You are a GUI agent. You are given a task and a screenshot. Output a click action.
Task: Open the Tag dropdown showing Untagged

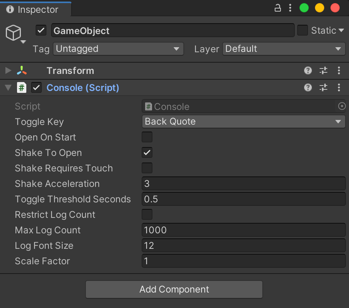point(118,49)
